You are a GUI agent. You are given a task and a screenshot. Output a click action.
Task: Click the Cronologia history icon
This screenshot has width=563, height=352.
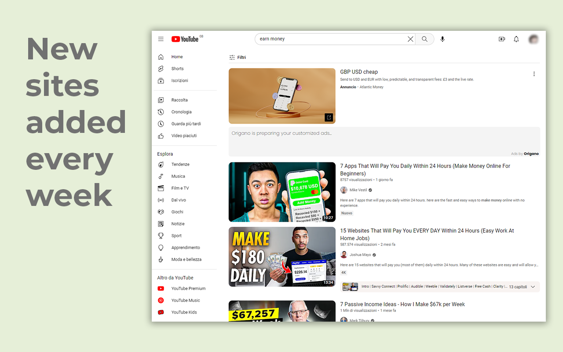click(161, 112)
